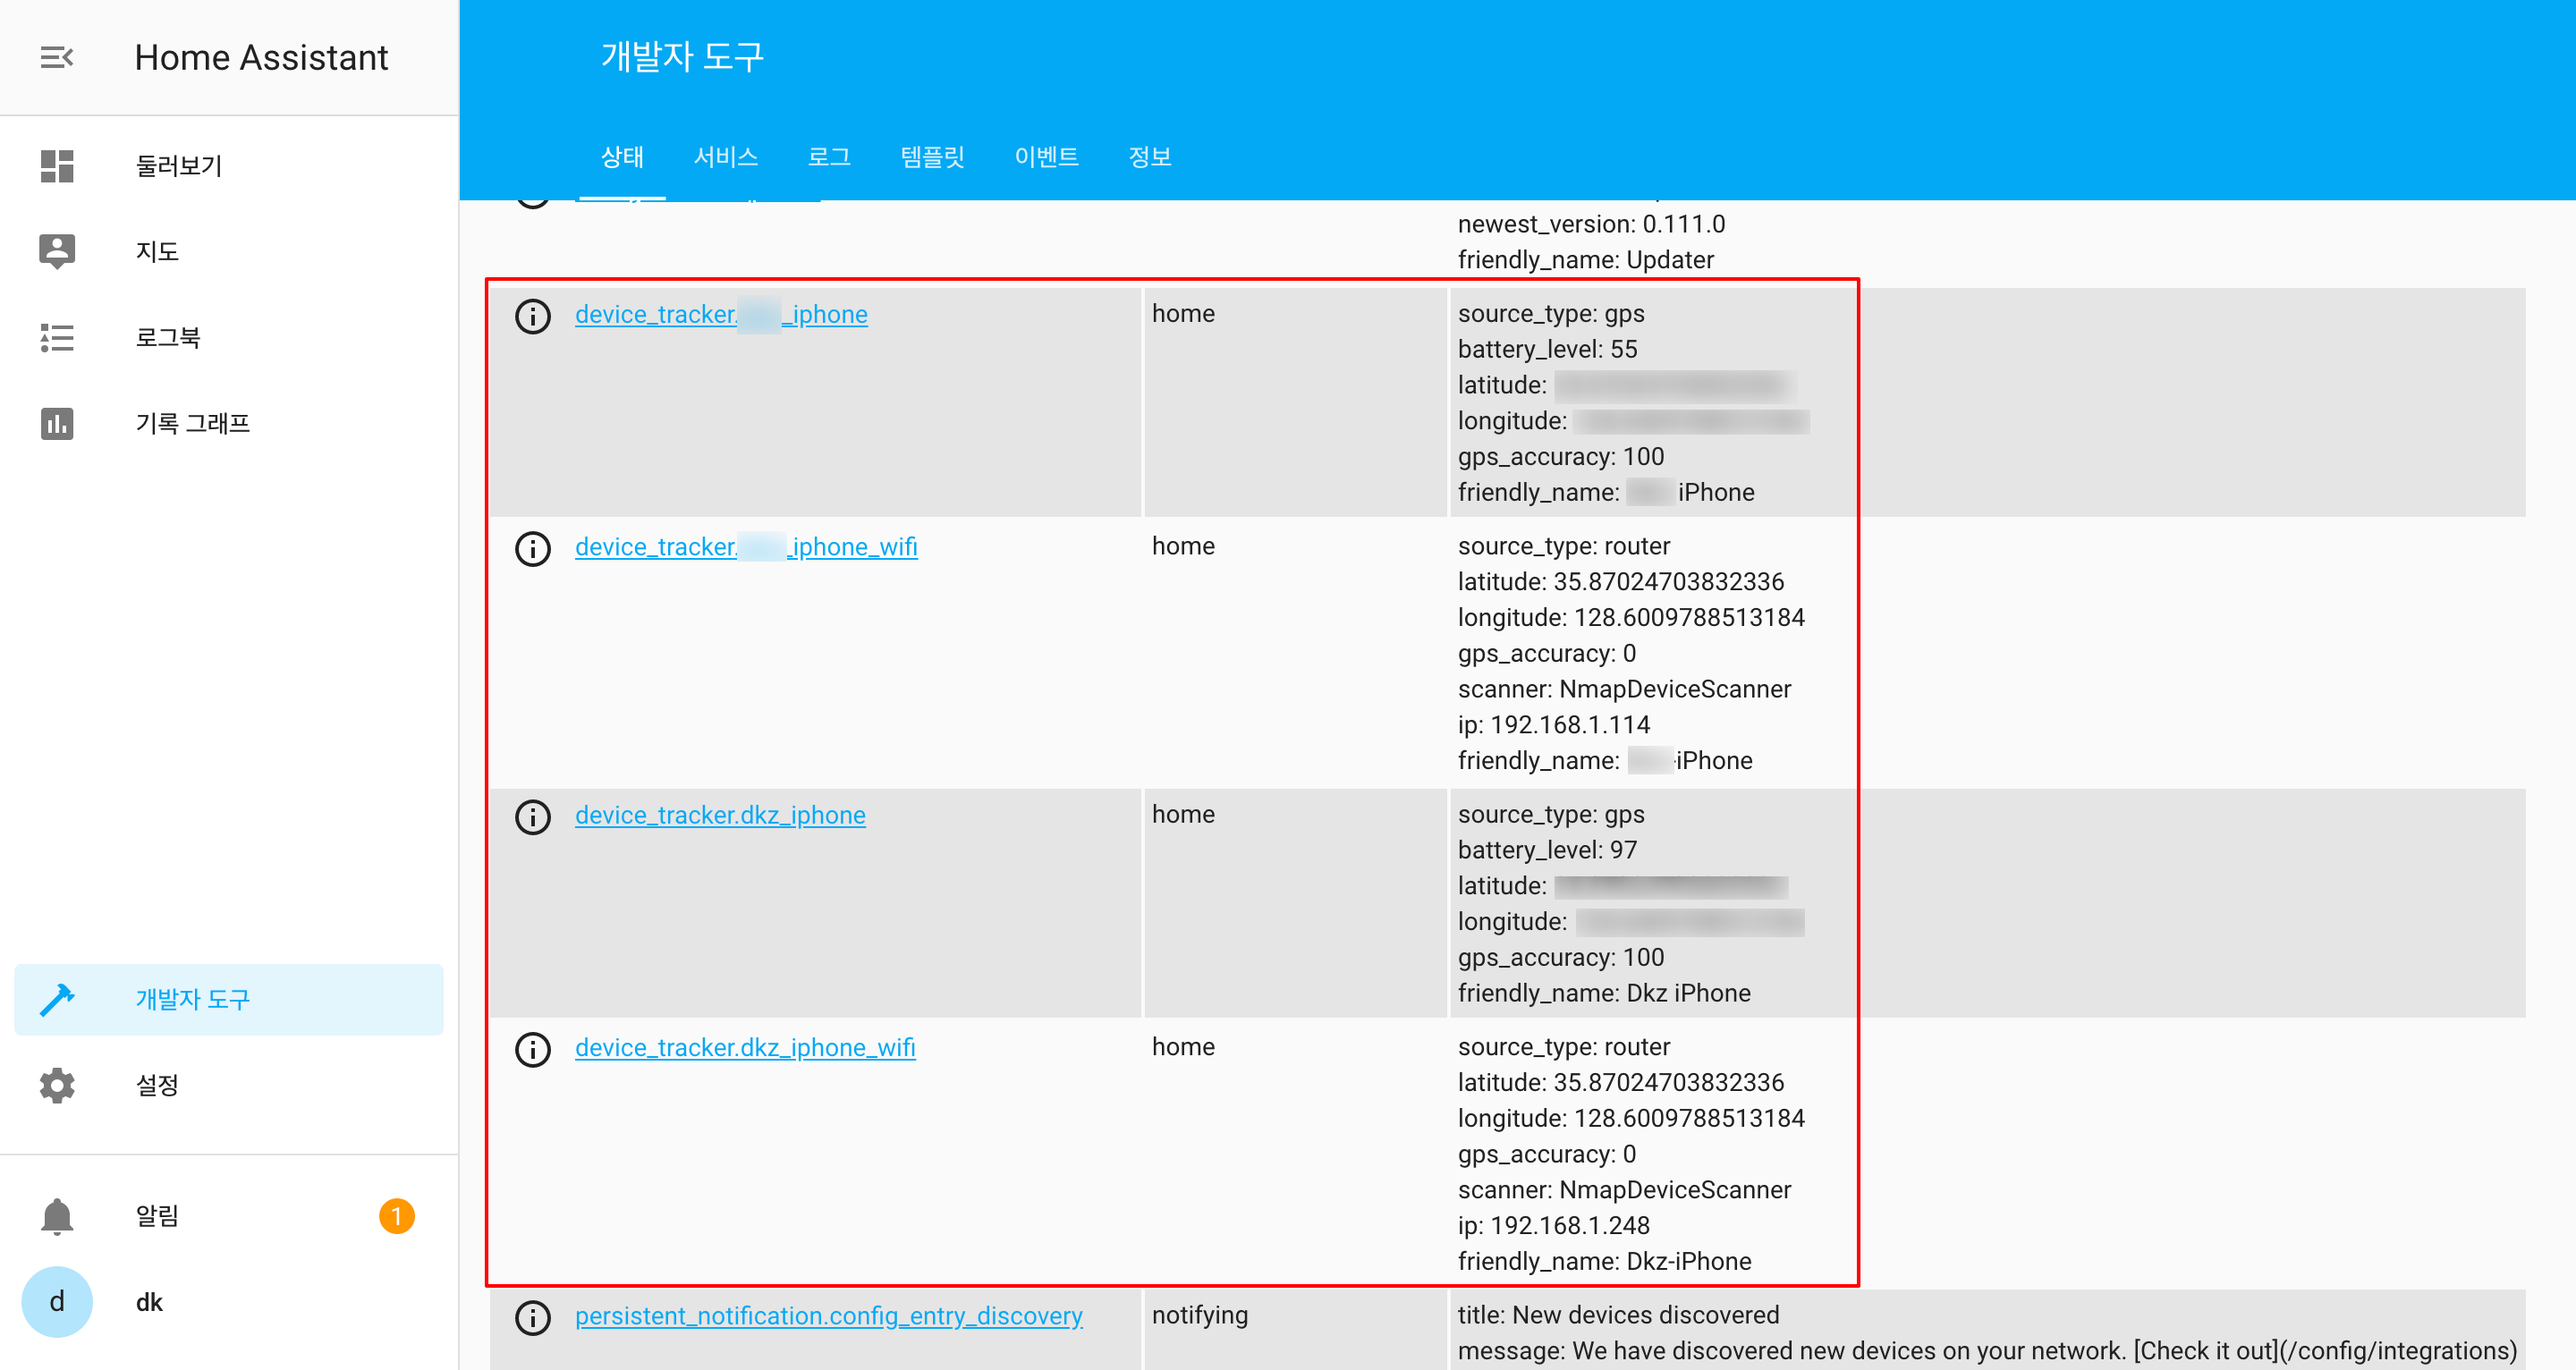
Task: Go to the 정보 tab
Action: (1149, 157)
